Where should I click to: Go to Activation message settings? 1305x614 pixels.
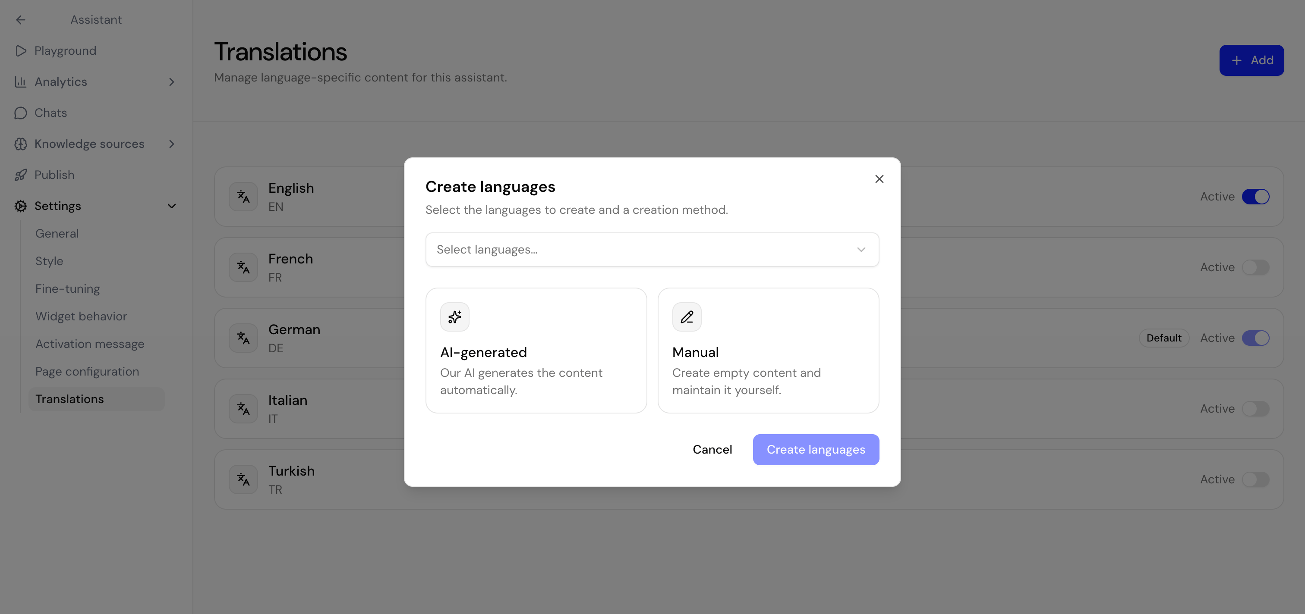(90, 344)
